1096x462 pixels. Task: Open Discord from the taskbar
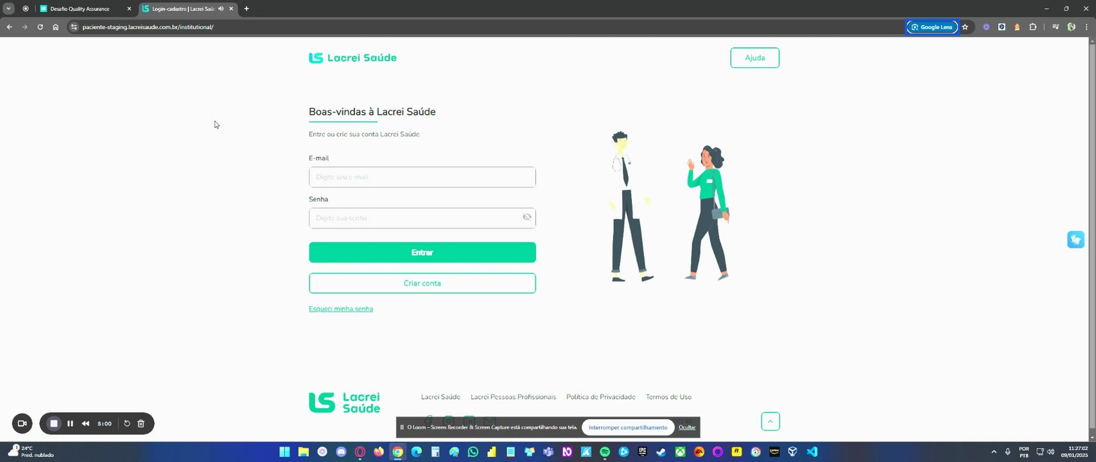click(341, 452)
